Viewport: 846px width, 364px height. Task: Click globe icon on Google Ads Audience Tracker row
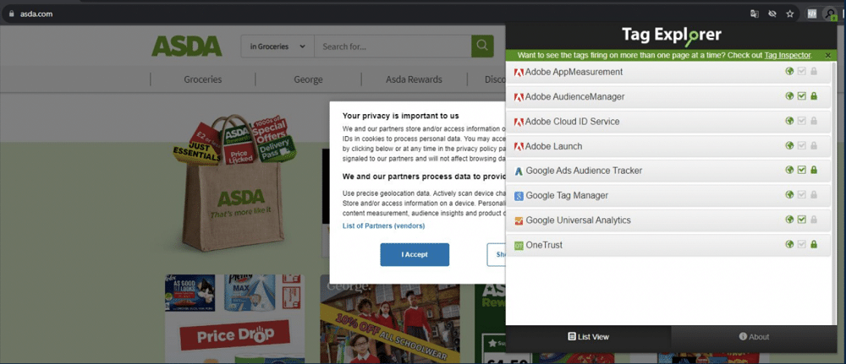click(789, 170)
